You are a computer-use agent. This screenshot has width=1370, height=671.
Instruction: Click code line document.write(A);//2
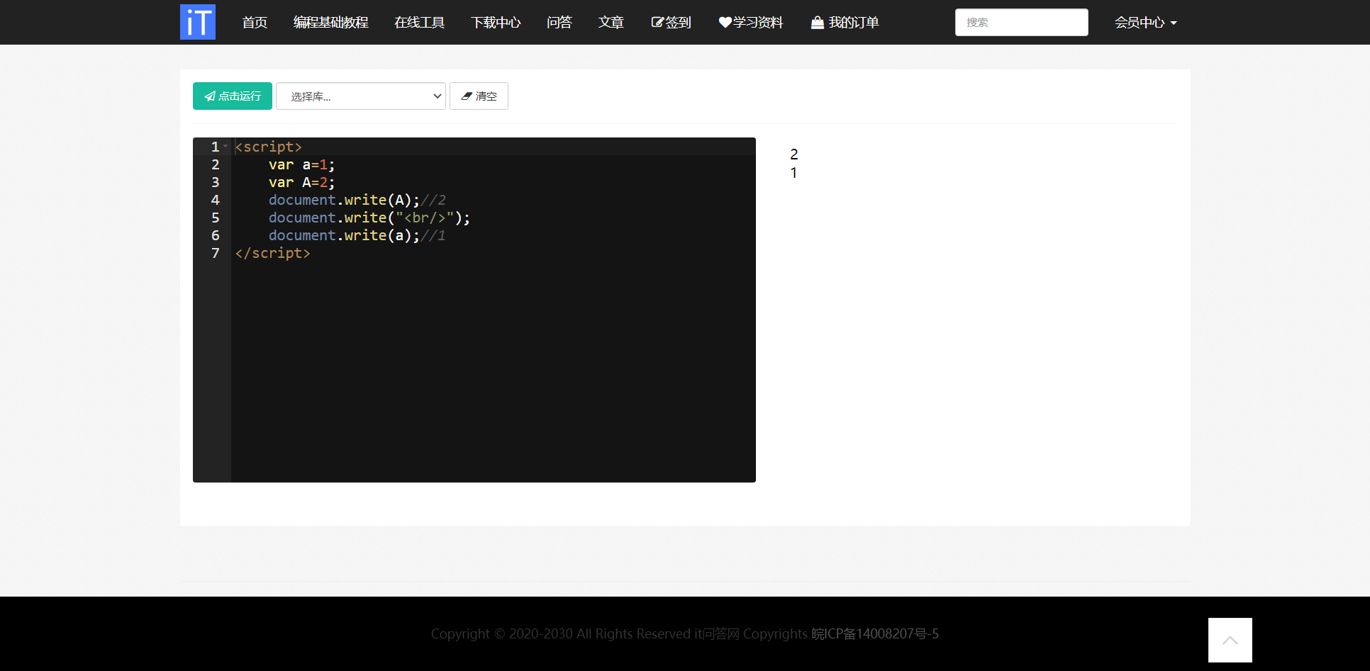point(357,200)
